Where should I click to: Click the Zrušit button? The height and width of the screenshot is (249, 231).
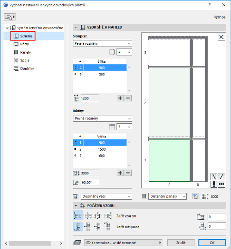click(181, 243)
